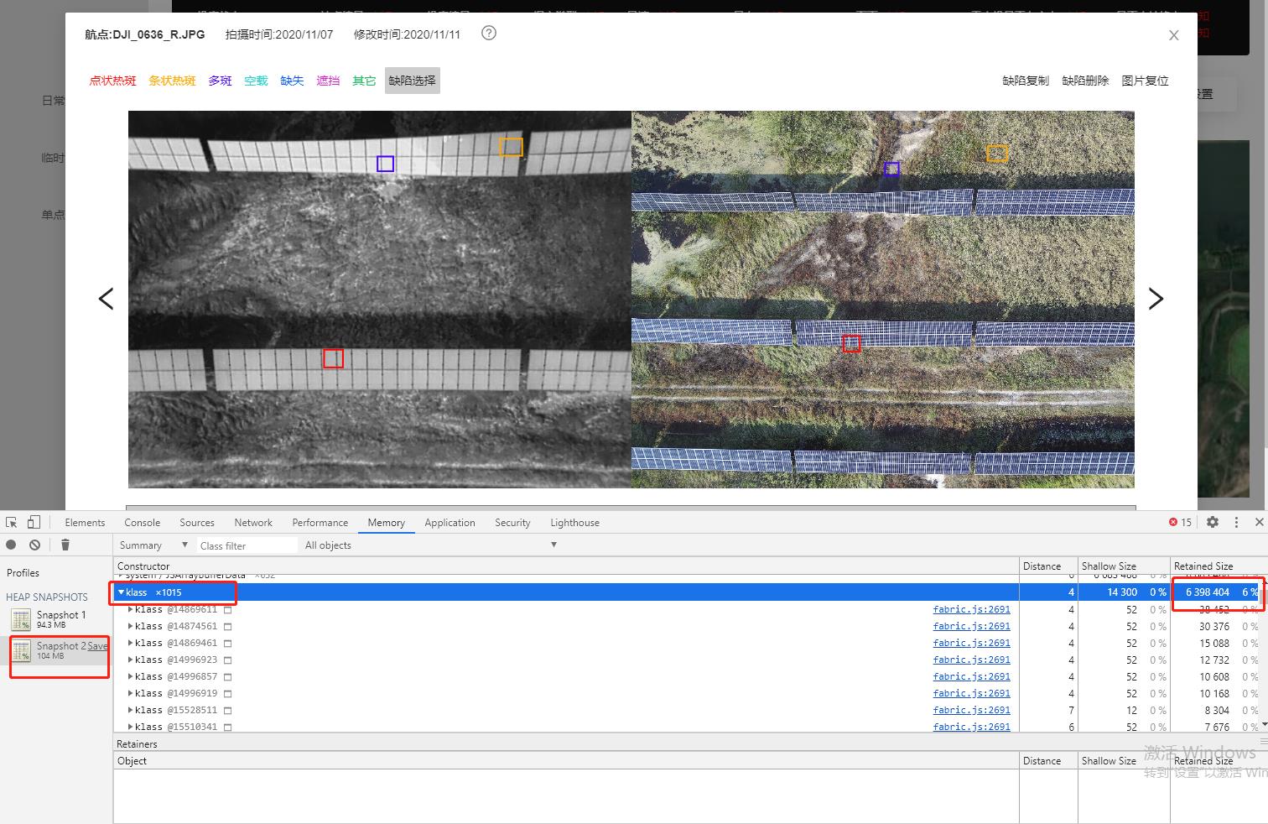1268x824 pixels.
Task: Open the DevTools settings gear
Action: click(1213, 522)
